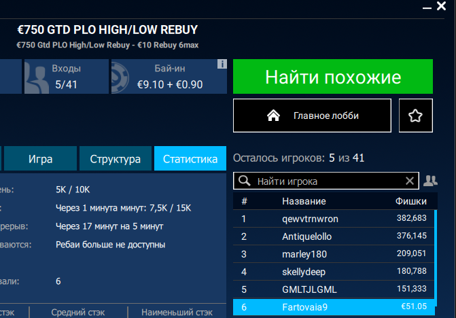
Task: Click the 209,051 chip count
Action: point(412,253)
